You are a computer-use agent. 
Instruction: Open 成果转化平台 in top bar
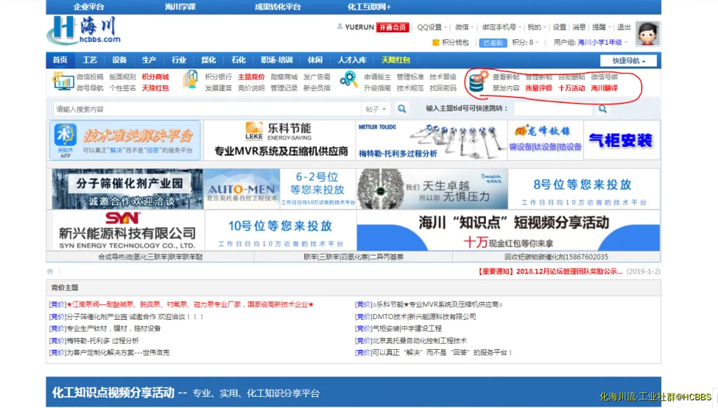[x=278, y=7]
